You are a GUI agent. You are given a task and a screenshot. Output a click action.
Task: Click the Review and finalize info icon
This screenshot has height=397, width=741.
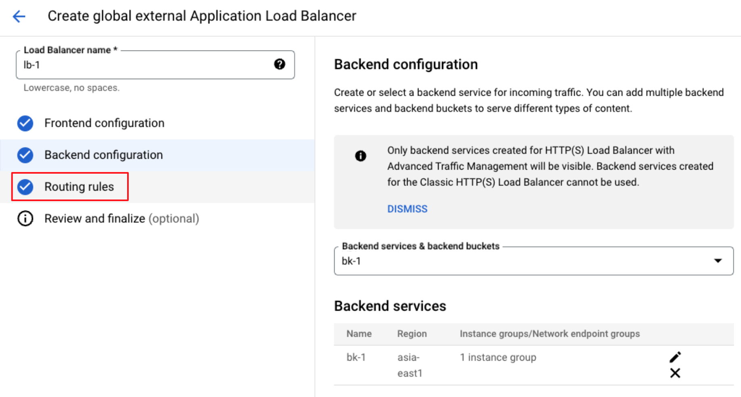coord(25,218)
